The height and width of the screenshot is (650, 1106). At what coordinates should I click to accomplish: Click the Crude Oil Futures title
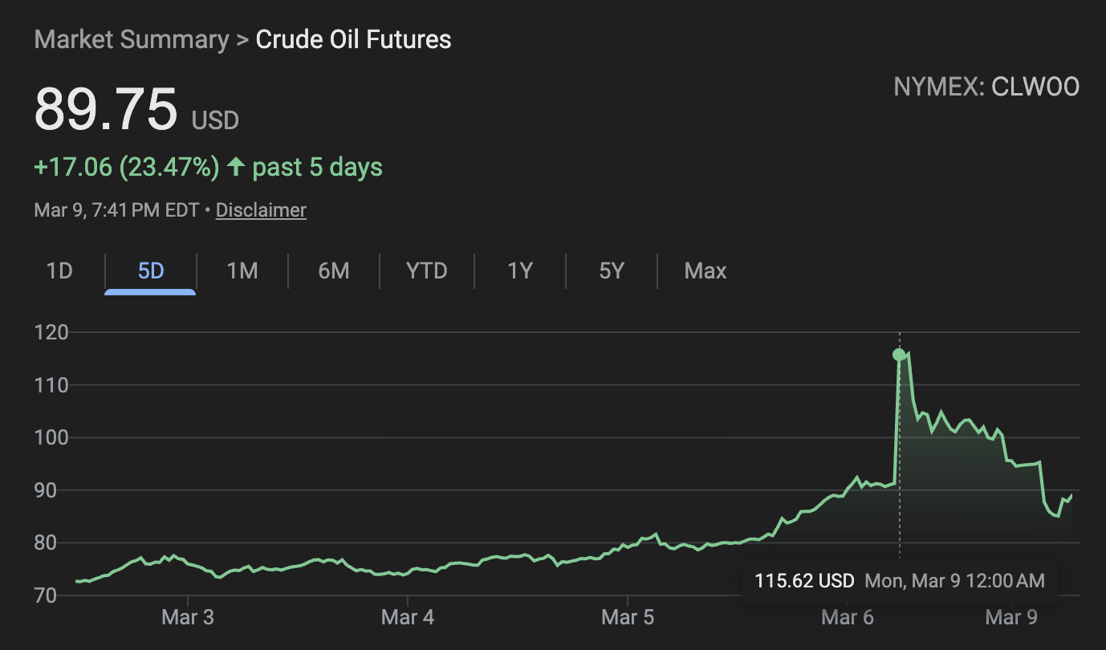(353, 39)
